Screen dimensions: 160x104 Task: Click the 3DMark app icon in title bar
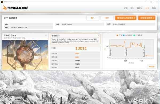[2, 2]
